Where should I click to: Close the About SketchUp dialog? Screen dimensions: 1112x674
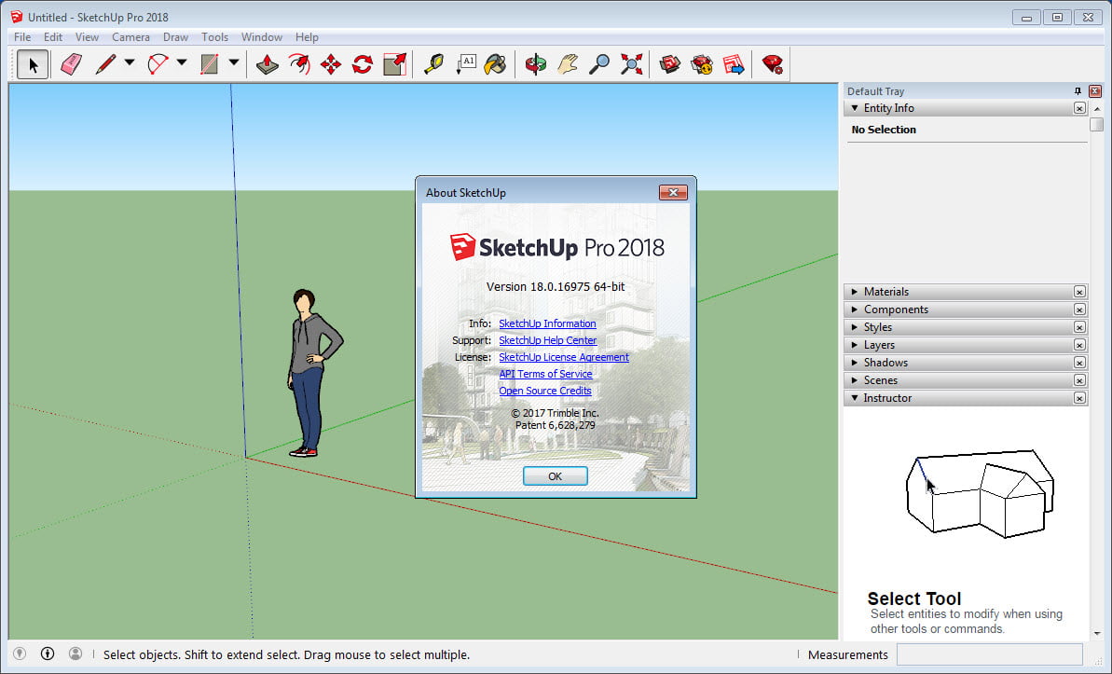[x=673, y=192]
